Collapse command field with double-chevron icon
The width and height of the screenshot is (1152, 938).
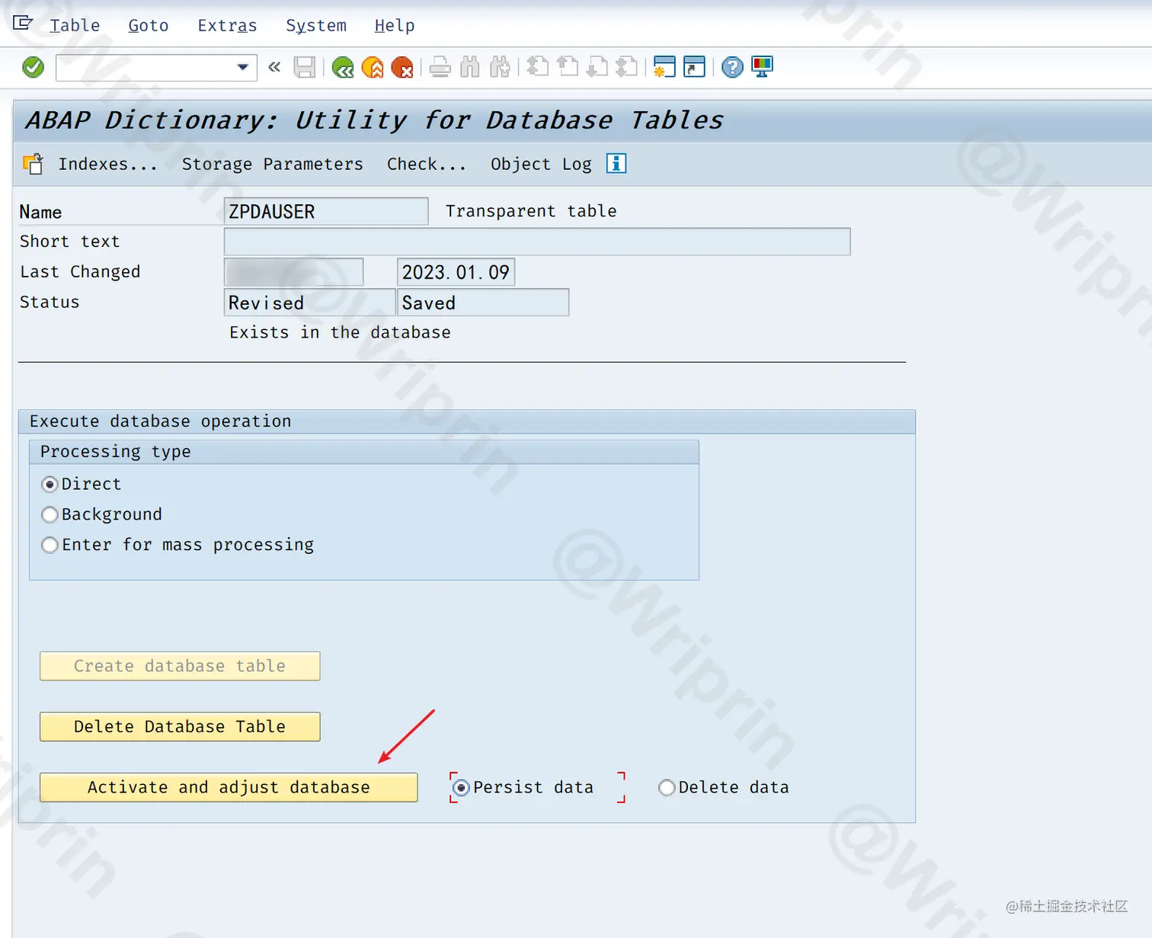pyautogui.click(x=274, y=67)
